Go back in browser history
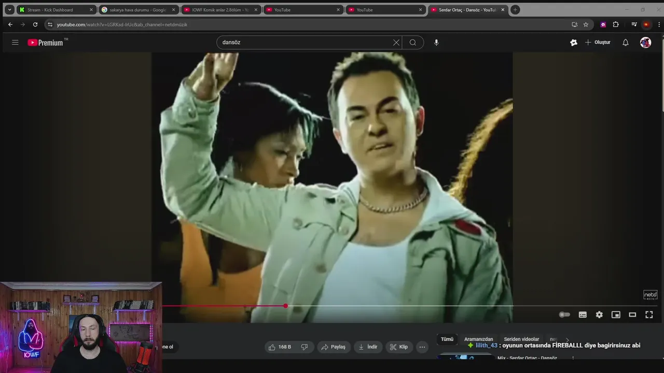The width and height of the screenshot is (664, 373). 10,24
